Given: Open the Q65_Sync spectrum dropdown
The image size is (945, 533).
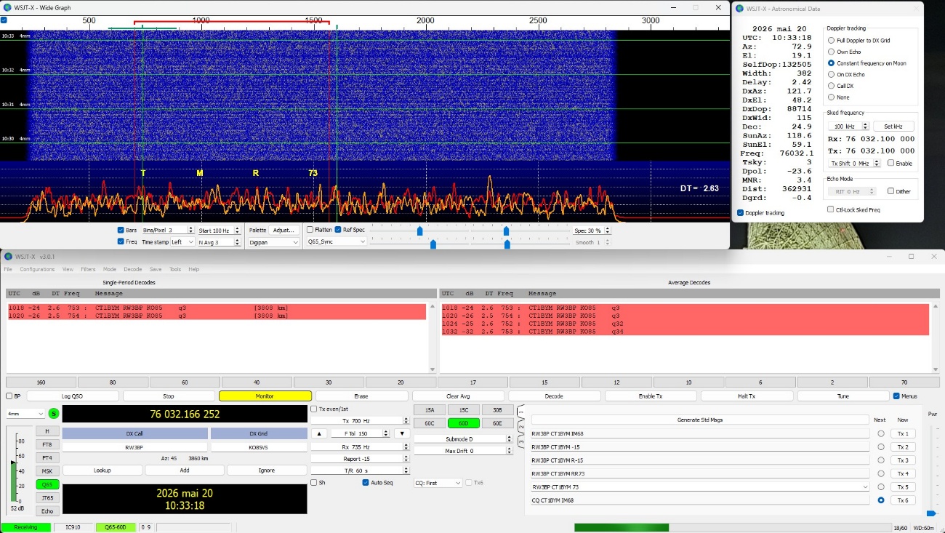Looking at the screenshot, I should pos(337,241).
